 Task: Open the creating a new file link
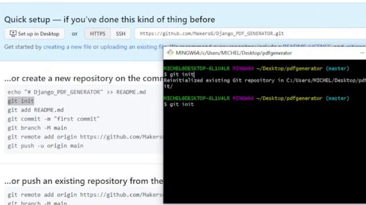click(x=67, y=47)
